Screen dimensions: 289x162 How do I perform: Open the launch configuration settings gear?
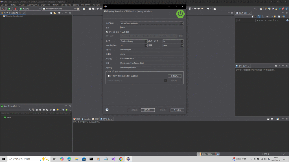78,9
